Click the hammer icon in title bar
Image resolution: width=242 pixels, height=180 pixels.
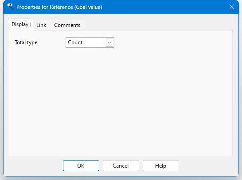tap(10, 7)
